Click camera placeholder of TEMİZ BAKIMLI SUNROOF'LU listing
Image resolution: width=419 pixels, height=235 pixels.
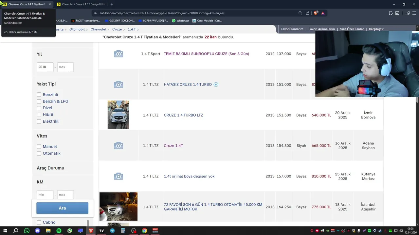pos(118,54)
